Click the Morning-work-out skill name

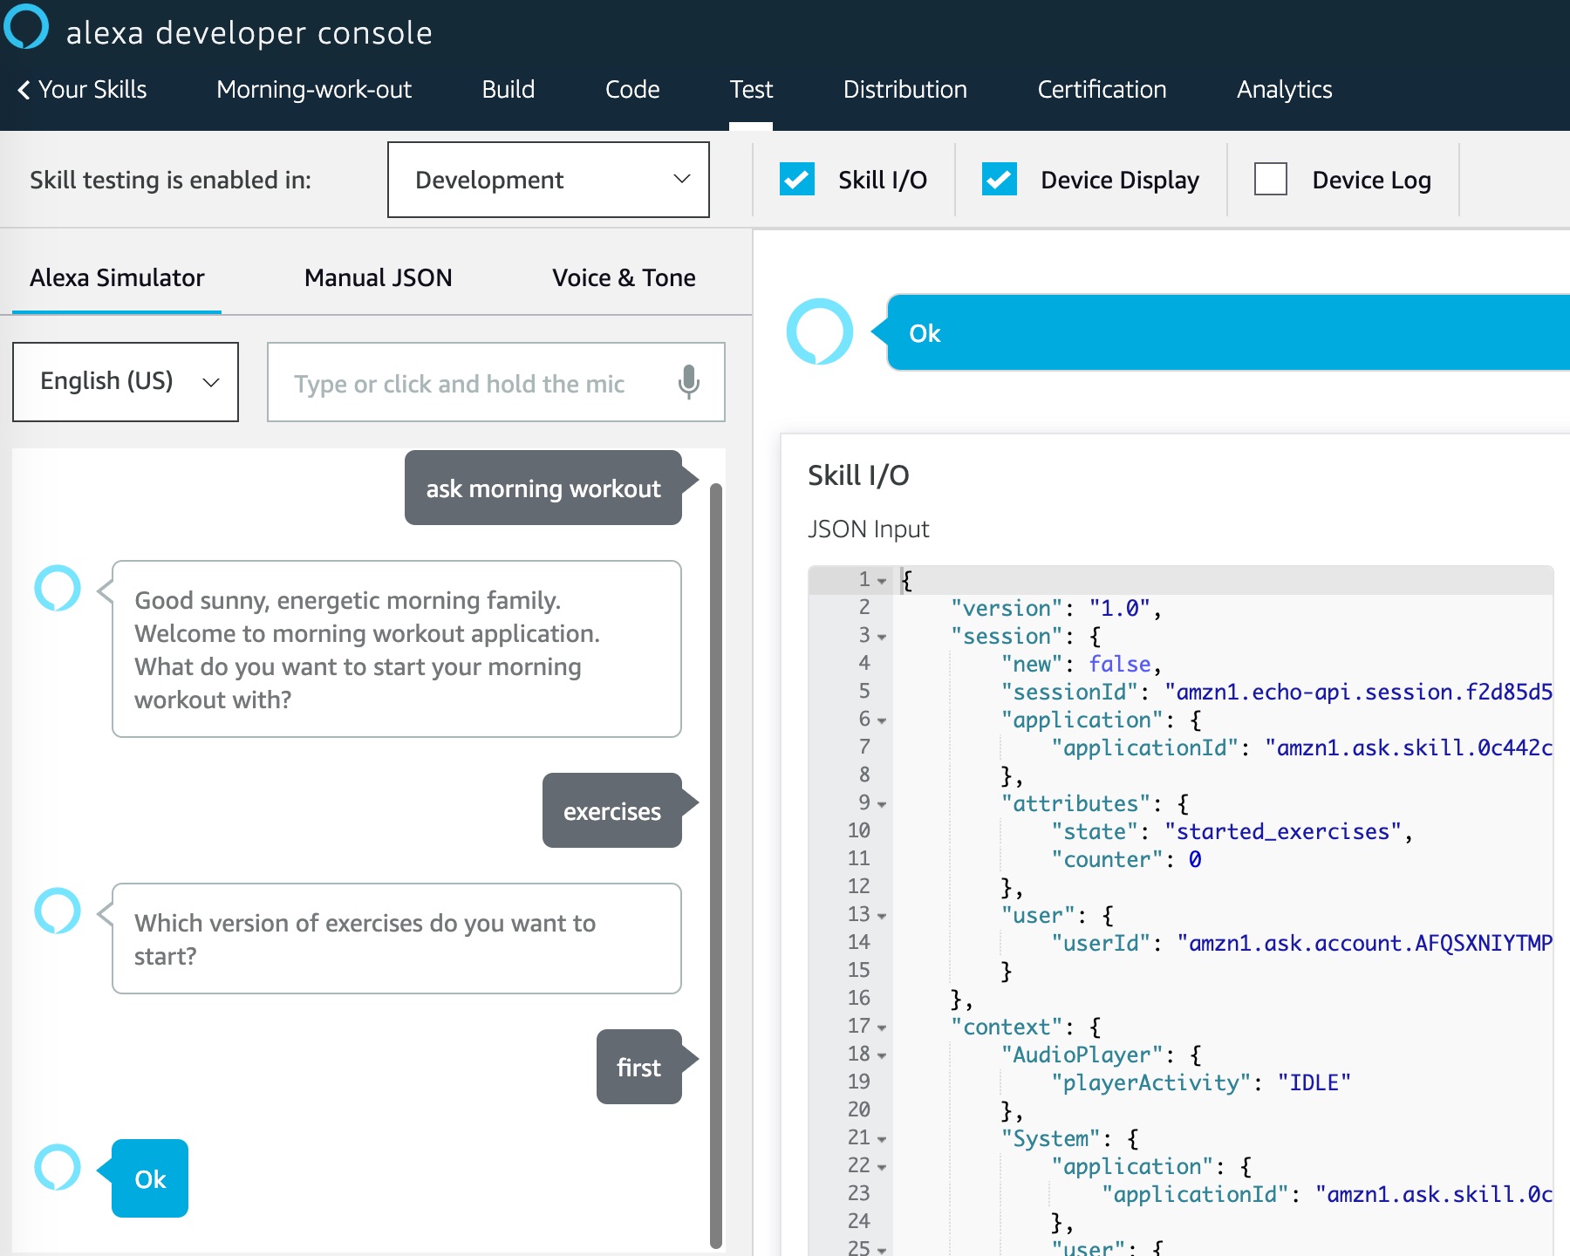click(314, 90)
